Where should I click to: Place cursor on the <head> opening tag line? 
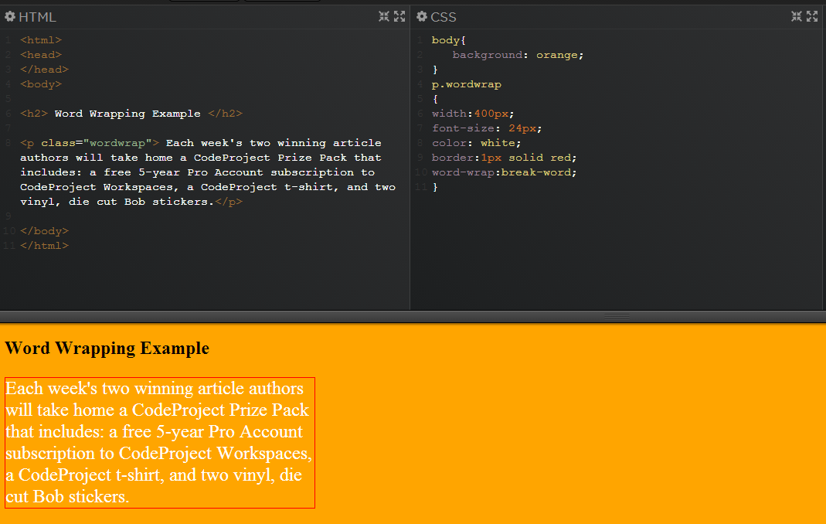(x=41, y=55)
